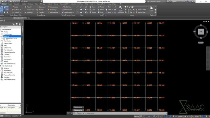This screenshot has height=118, width=210.
Task: Select the Point Groups tree item
Action: (x=8, y=34)
